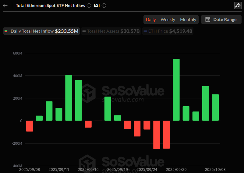Click the EST timezone label

coord(97,5)
